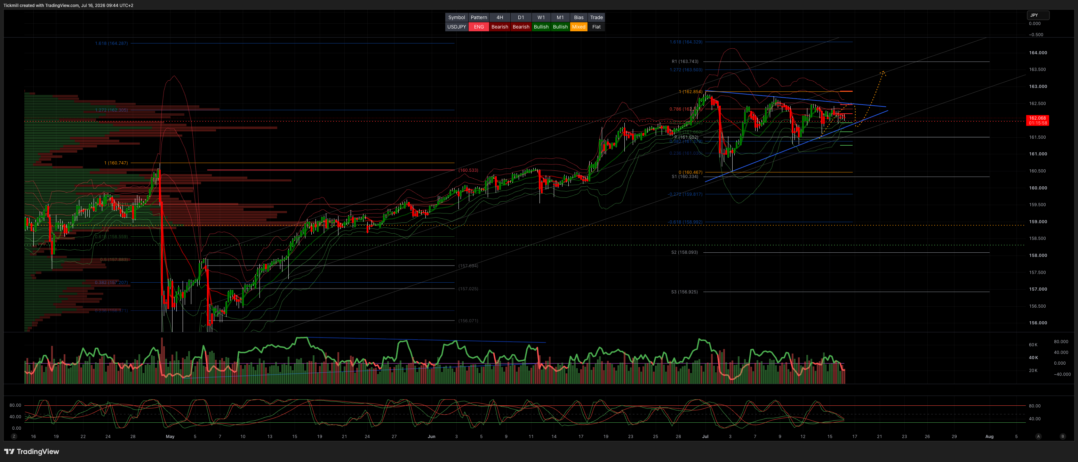Open the JPY currency selector
1078x462 pixels.
click(x=1038, y=15)
